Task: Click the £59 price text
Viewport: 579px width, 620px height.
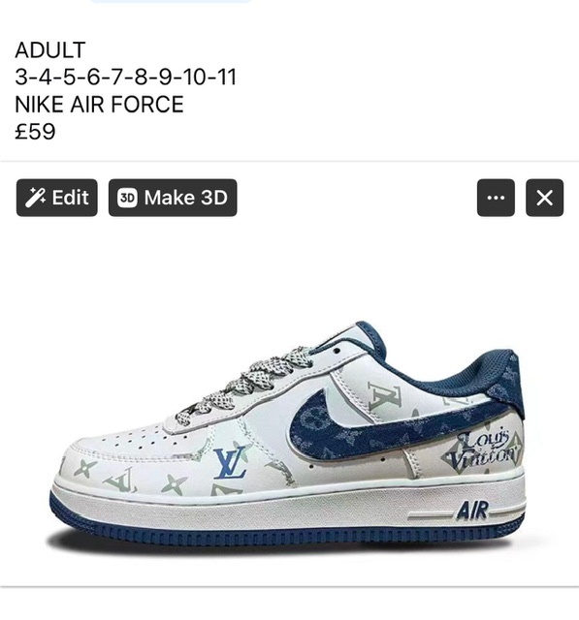Action: coord(35,132)
